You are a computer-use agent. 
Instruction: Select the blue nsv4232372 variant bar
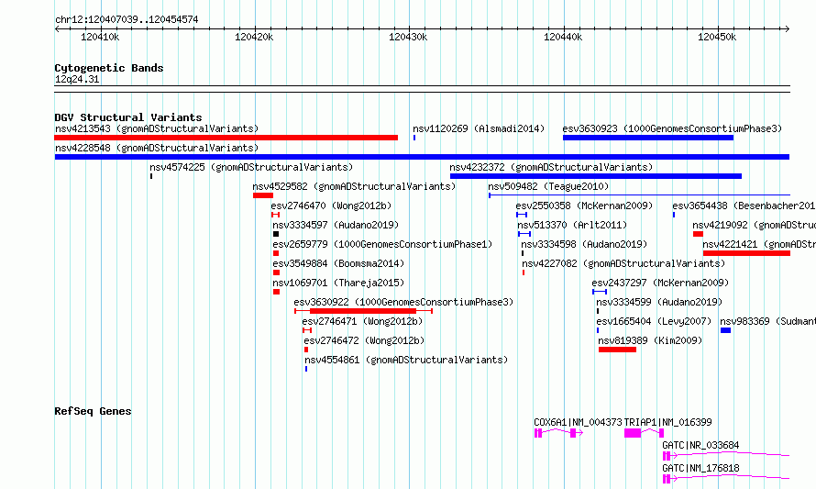click(x=596, y=176)
